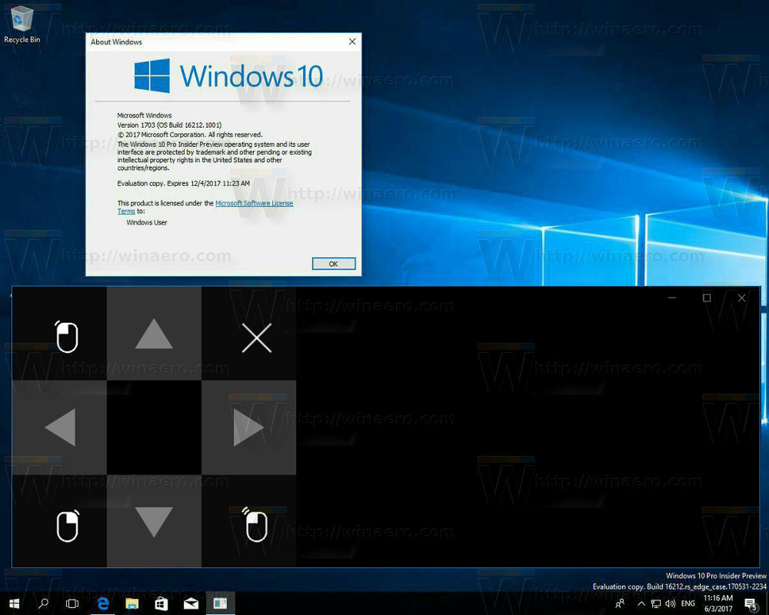Open the Start menu

point(13,604)
